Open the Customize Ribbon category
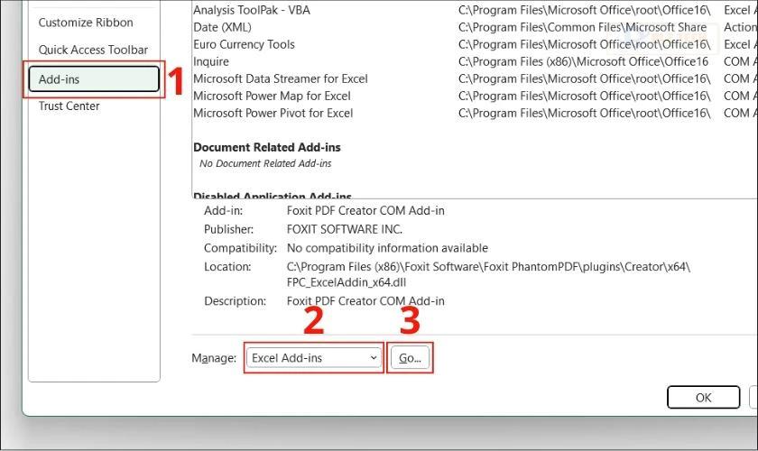758x451 pixels. tap(86, 23)
